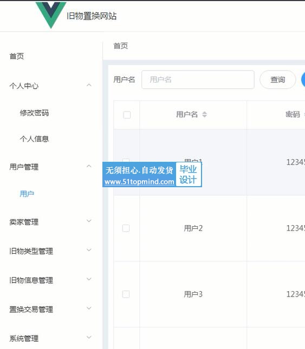Image resolution: width=305 pixels, height=349 pixels.
Task: Click the 旧物置换网站 site title
Action: [x=92, y=16]
